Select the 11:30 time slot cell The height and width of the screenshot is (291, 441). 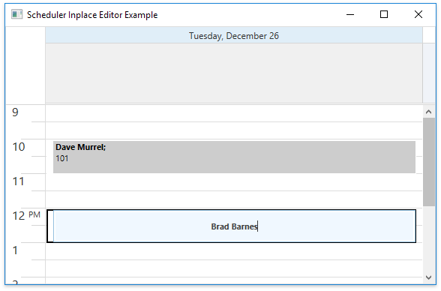click(x=234, y=199)
